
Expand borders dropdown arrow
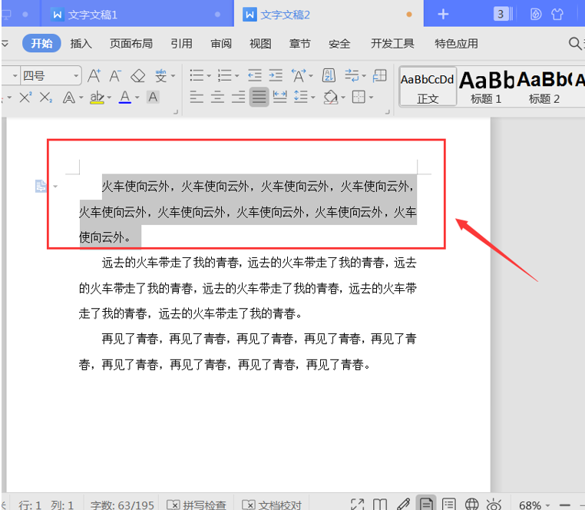[372, 98]
